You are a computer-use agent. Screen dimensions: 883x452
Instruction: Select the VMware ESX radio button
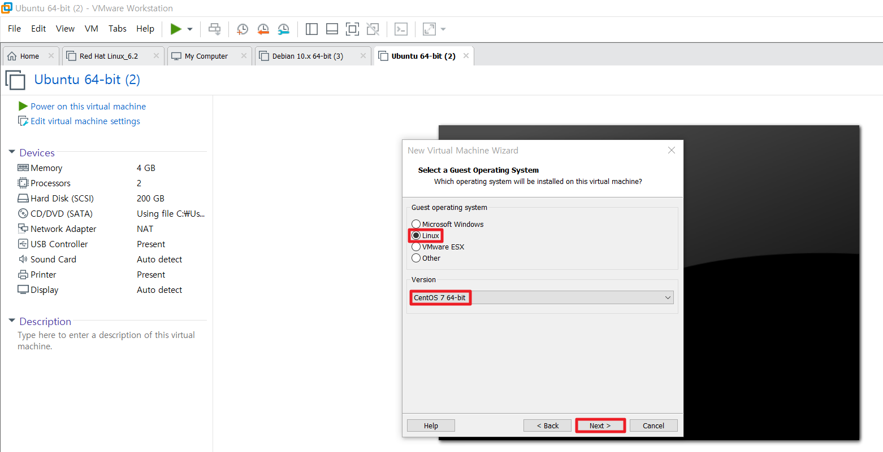coord(416,247)
